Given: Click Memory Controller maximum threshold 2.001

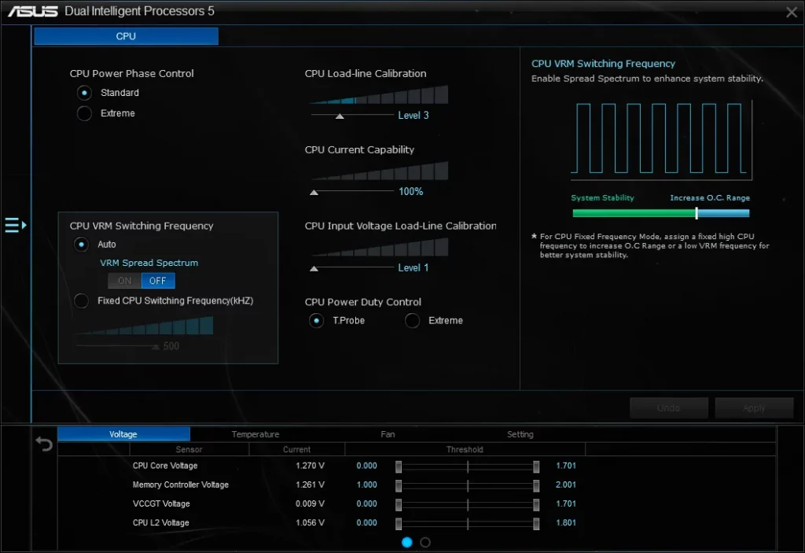Looking at the screenshot, I should click(x=566, y=485).
